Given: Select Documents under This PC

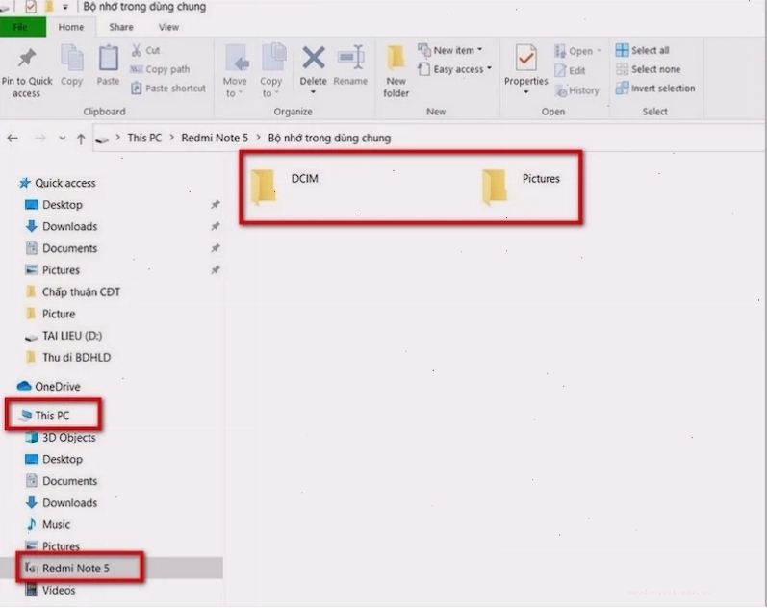Looking at the screenshot, I should 62,481.
